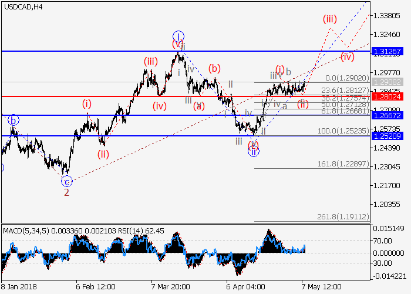The height and width of the screenshot is (294, 411).
Task: Click the circled blue c wave marker
Action: (67, 181)
